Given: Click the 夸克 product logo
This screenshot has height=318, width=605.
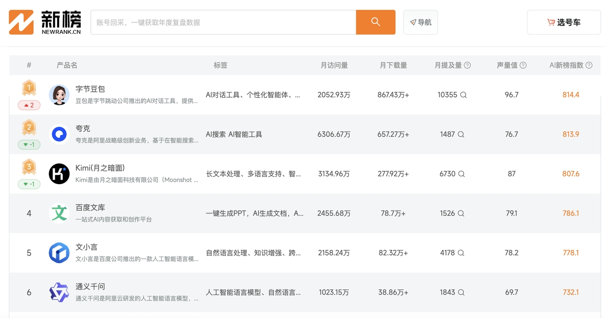Looking at the screenshot, I should [x=59, y=134].
